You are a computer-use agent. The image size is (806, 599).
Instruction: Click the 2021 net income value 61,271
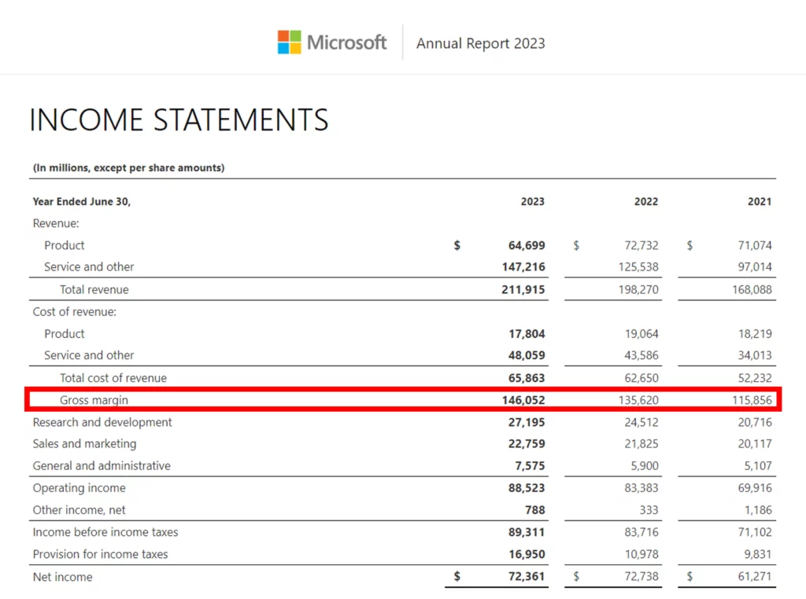coord(753,576)
